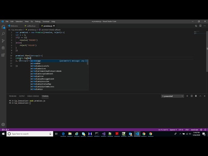Click promise1.then() callback breadcrumb

click(51, 30)
